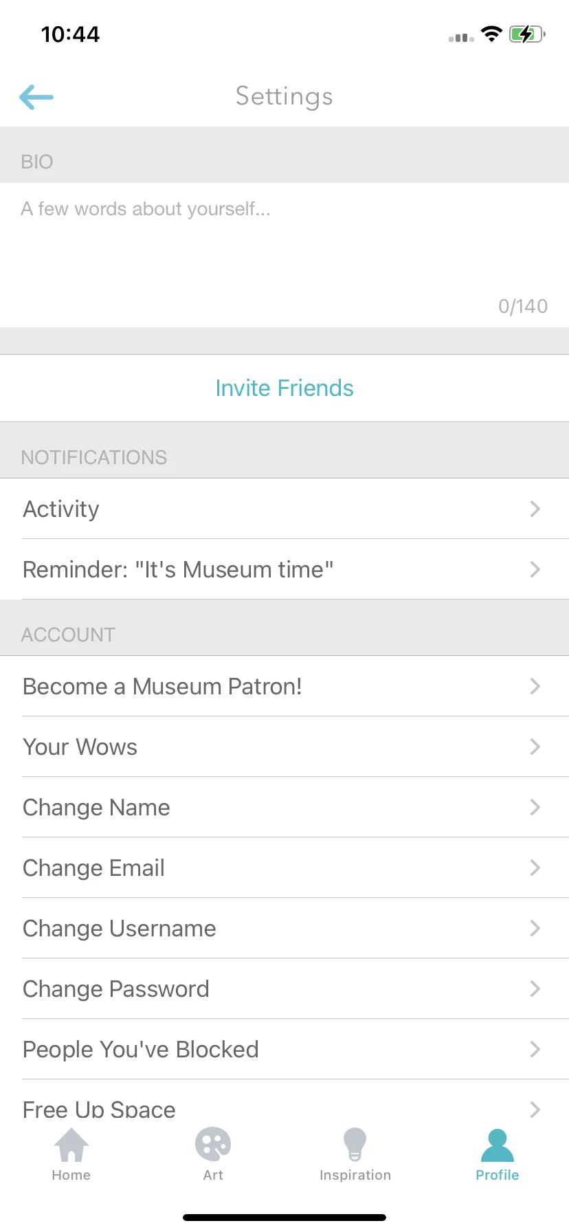The height and width of the screenshot is (1232, 569).
Task: Tap the back arrow icon
Action: click(36, 97)
